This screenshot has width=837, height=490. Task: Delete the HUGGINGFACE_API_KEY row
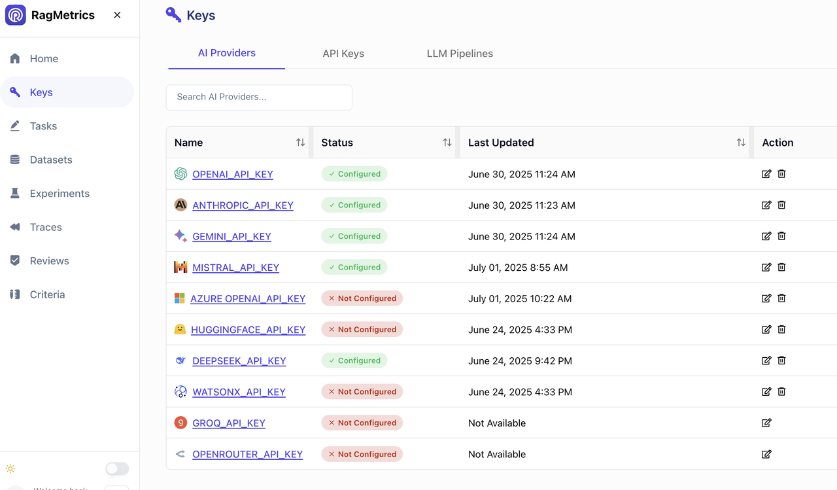pos(781,329)
